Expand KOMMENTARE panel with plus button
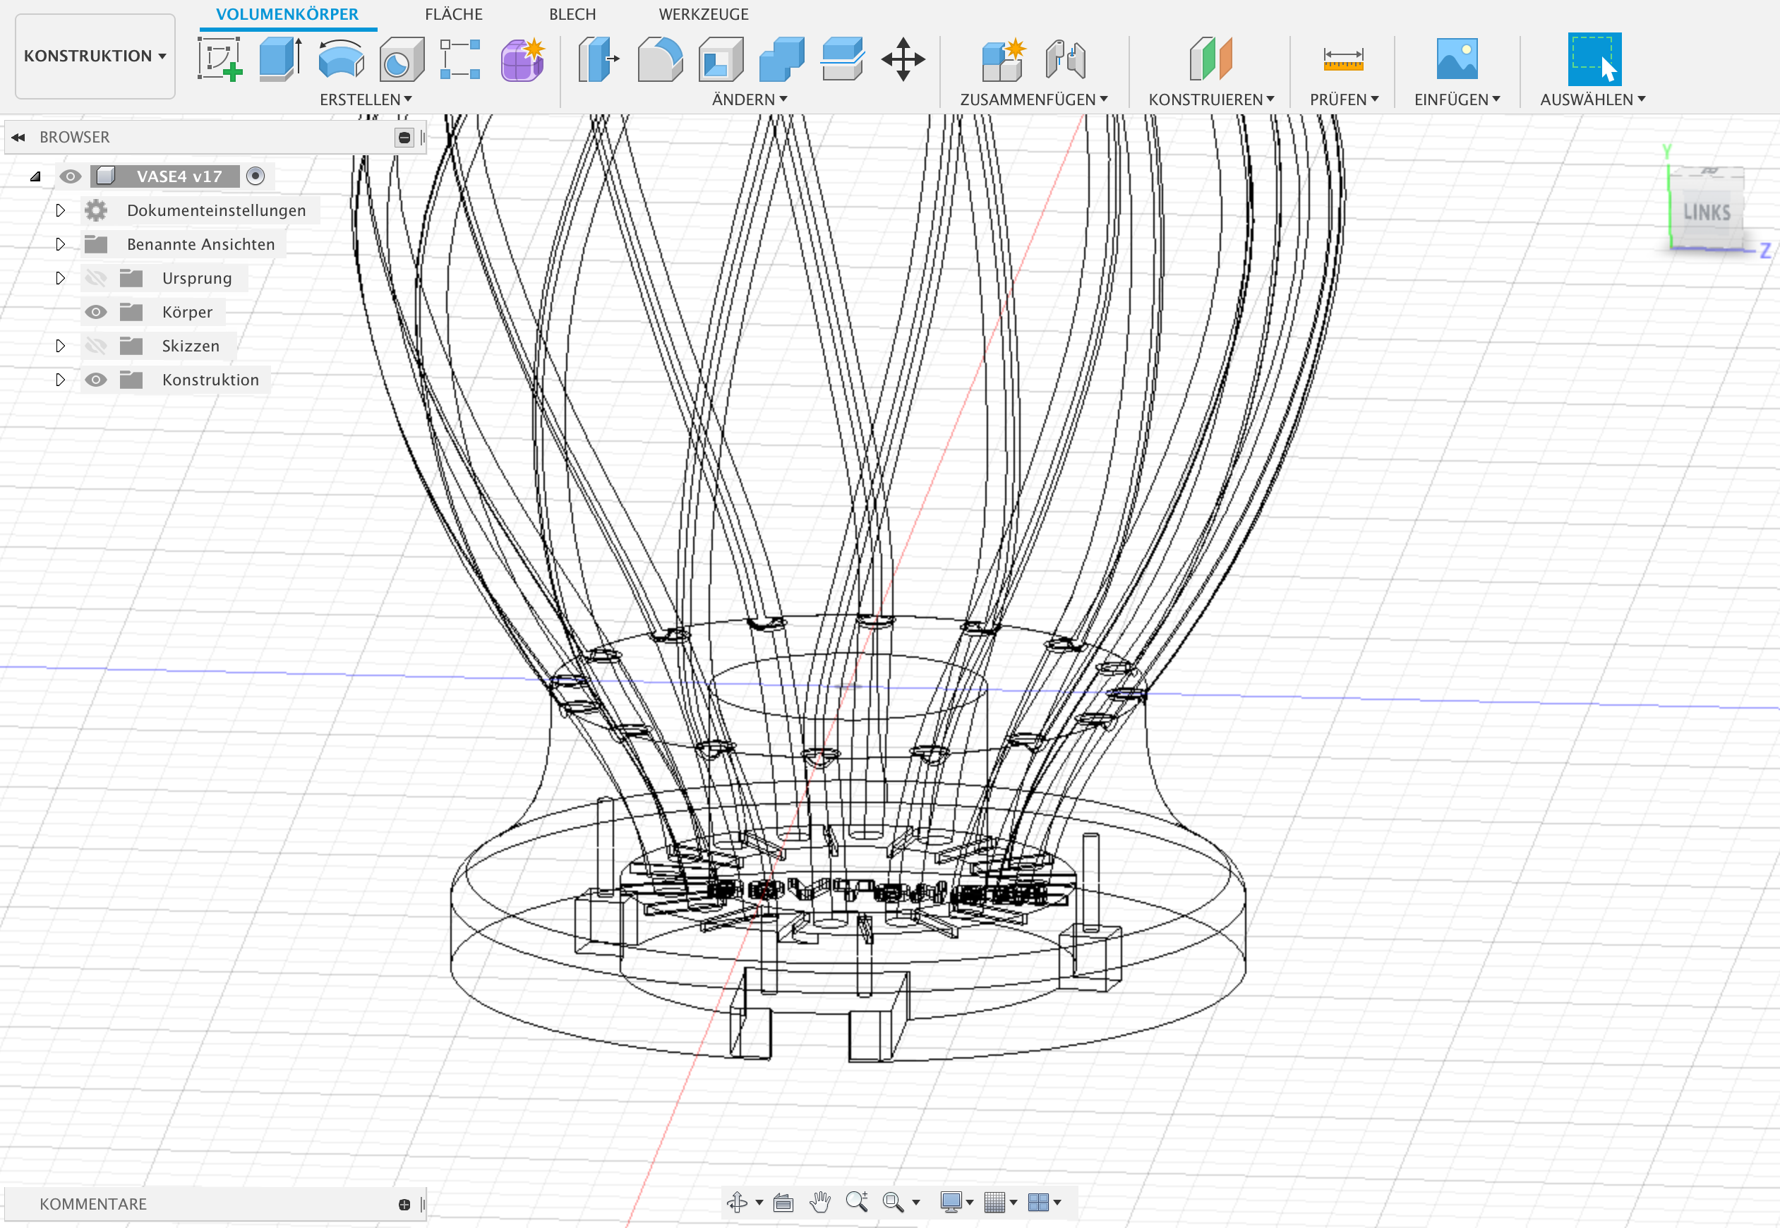Image resolution: width=1780 pixels, height=1228 pixels. pyautogui.click(x=404, y=1204)
